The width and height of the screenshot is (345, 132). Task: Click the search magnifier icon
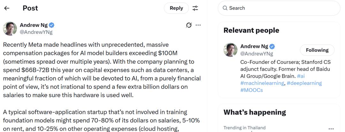[x=225, y=8]
